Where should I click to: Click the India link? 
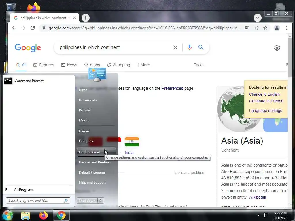coord(129,153)
